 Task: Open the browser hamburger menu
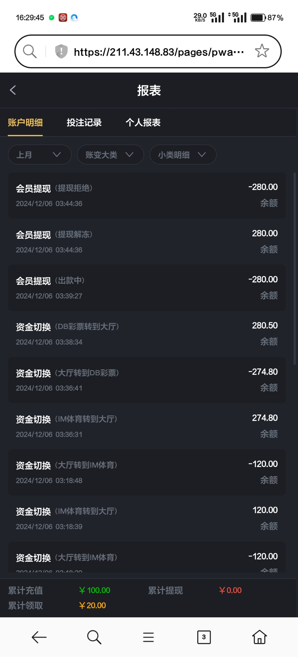148,637
